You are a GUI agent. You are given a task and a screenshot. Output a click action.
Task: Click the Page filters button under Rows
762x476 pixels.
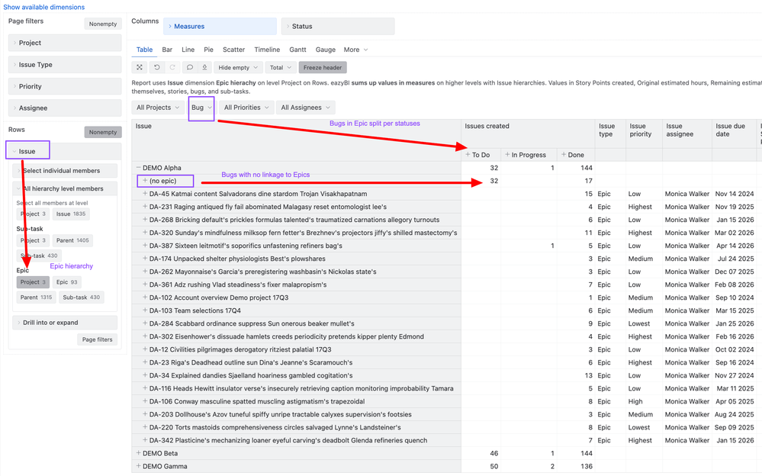click(97, 339)
